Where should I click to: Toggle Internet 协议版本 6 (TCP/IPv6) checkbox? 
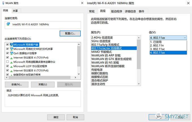[x=7, y=70]
